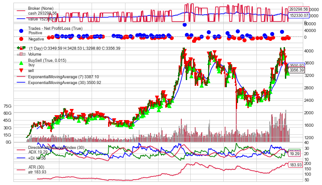Select 'DirectionalMovementIndex (30)' legend title

point(56,148)
